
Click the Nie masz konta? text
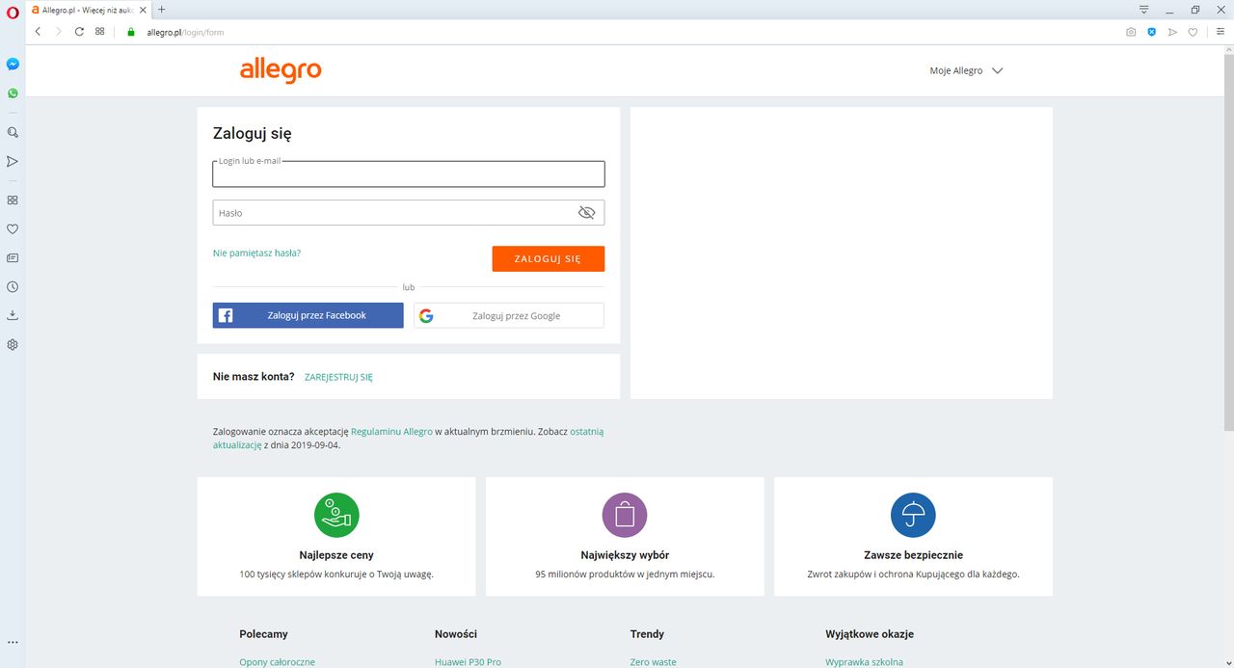tap(254, 377)
